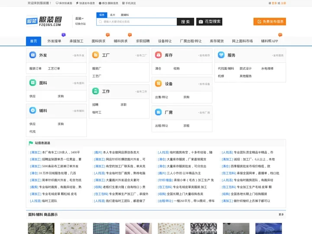This screenshot has height=234, width=312.
Task: Open the 厂房出租/转让 nav item
Action: (x=191, y=41)
